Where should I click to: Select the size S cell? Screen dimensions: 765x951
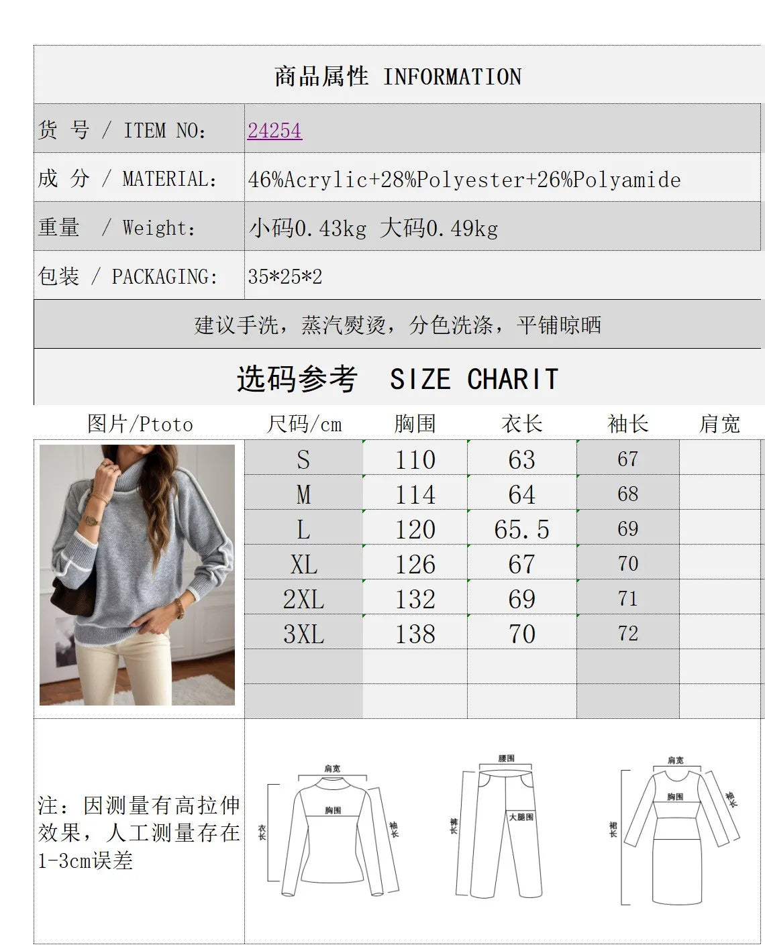pyautogui.click(x=304, y=459)
